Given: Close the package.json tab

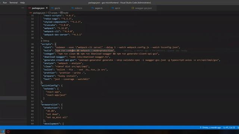Looking at the screenshot, I should click(x=47, y=8).
